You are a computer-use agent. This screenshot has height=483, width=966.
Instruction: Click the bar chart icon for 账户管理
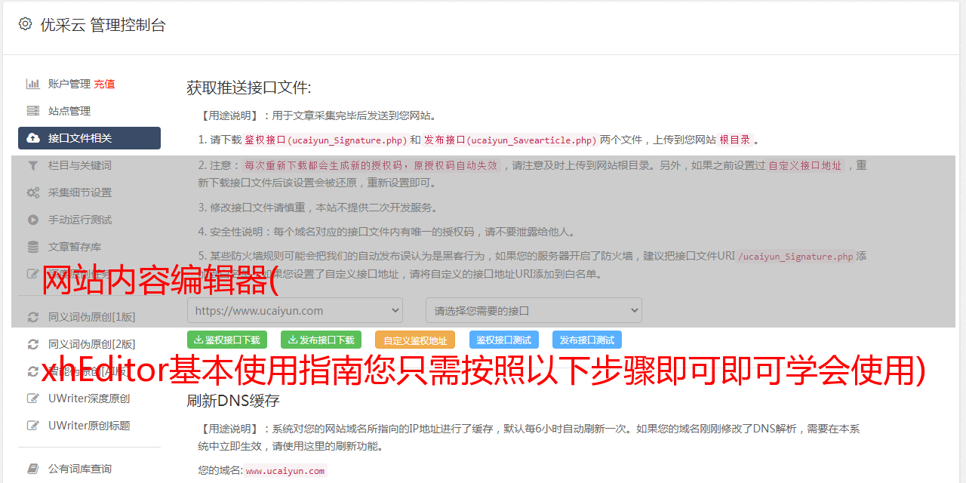point(33,84)
